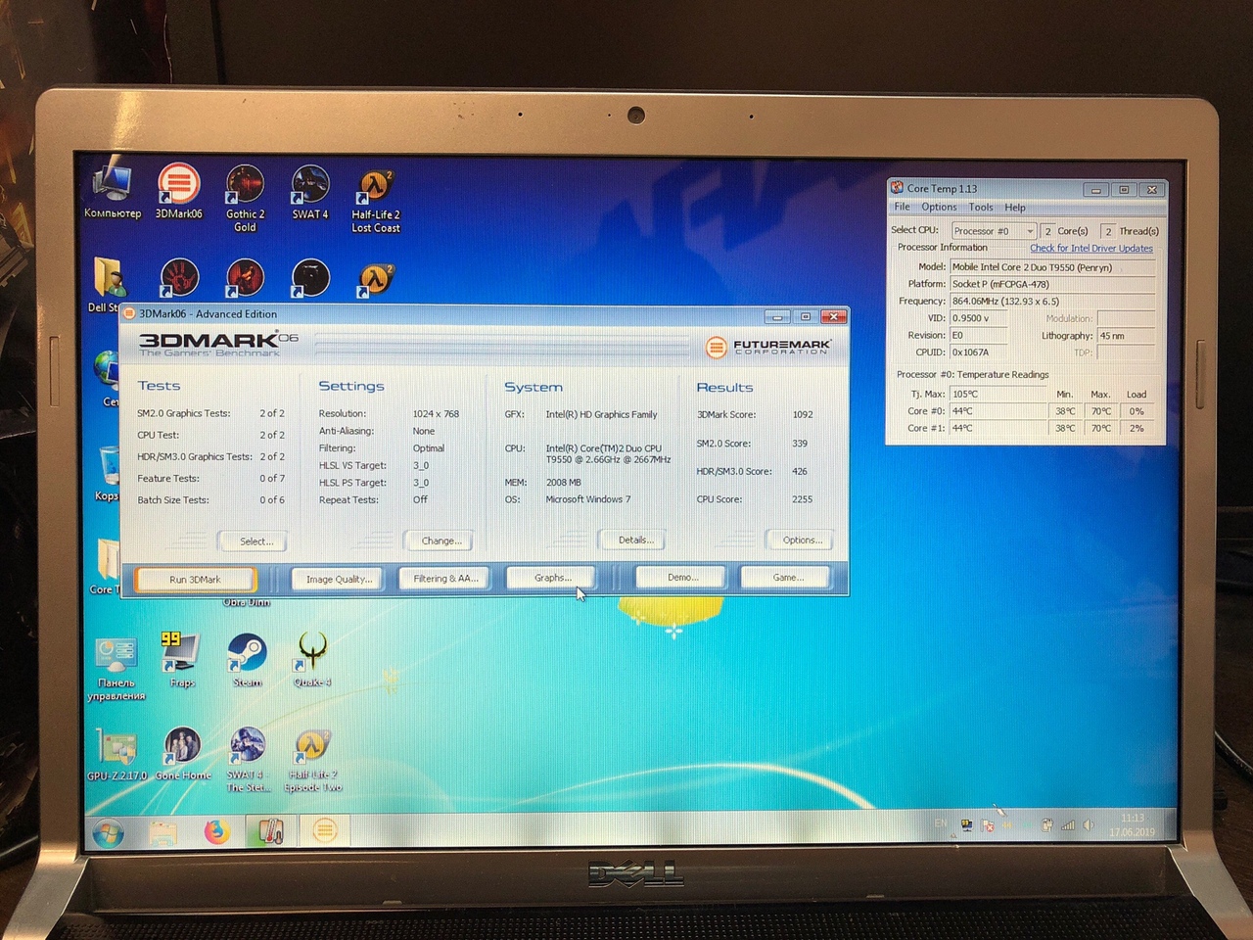Image resolution: width=1253 pixels, height=940 pixels.
Task: Open the Core Temp Options menu
Action: tap(939, 207)
